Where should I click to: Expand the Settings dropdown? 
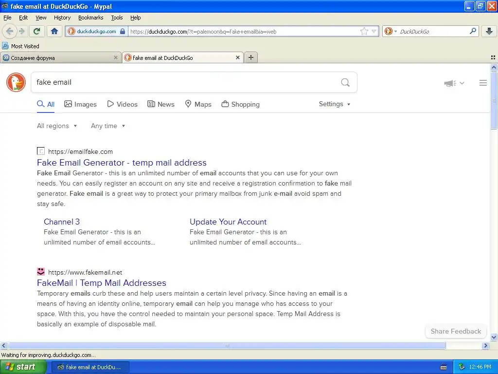335,104
